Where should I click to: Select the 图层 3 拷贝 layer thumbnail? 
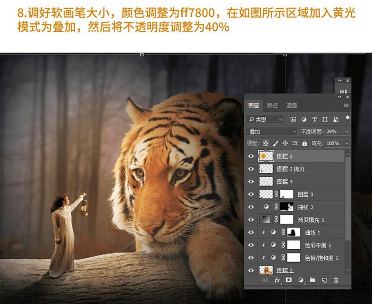click(x=266, y=168)
